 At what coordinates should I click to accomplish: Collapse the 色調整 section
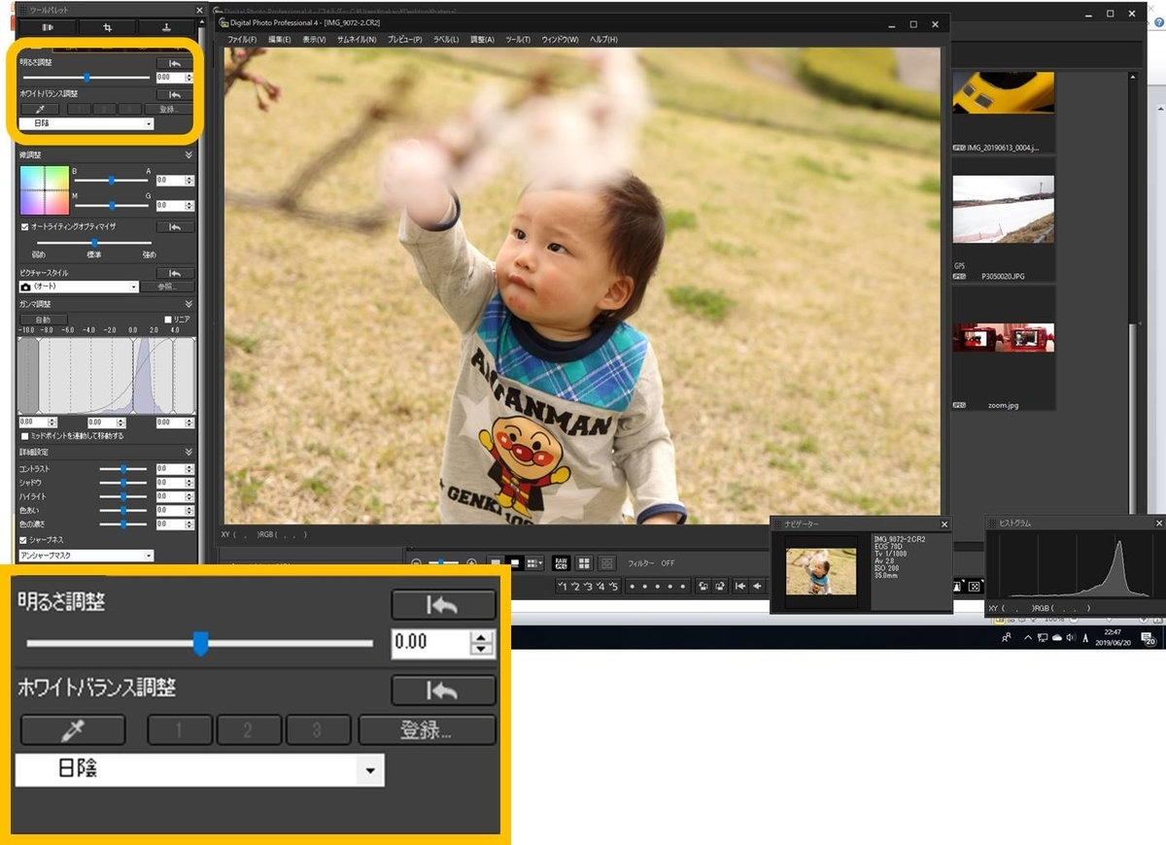(189, 154)
